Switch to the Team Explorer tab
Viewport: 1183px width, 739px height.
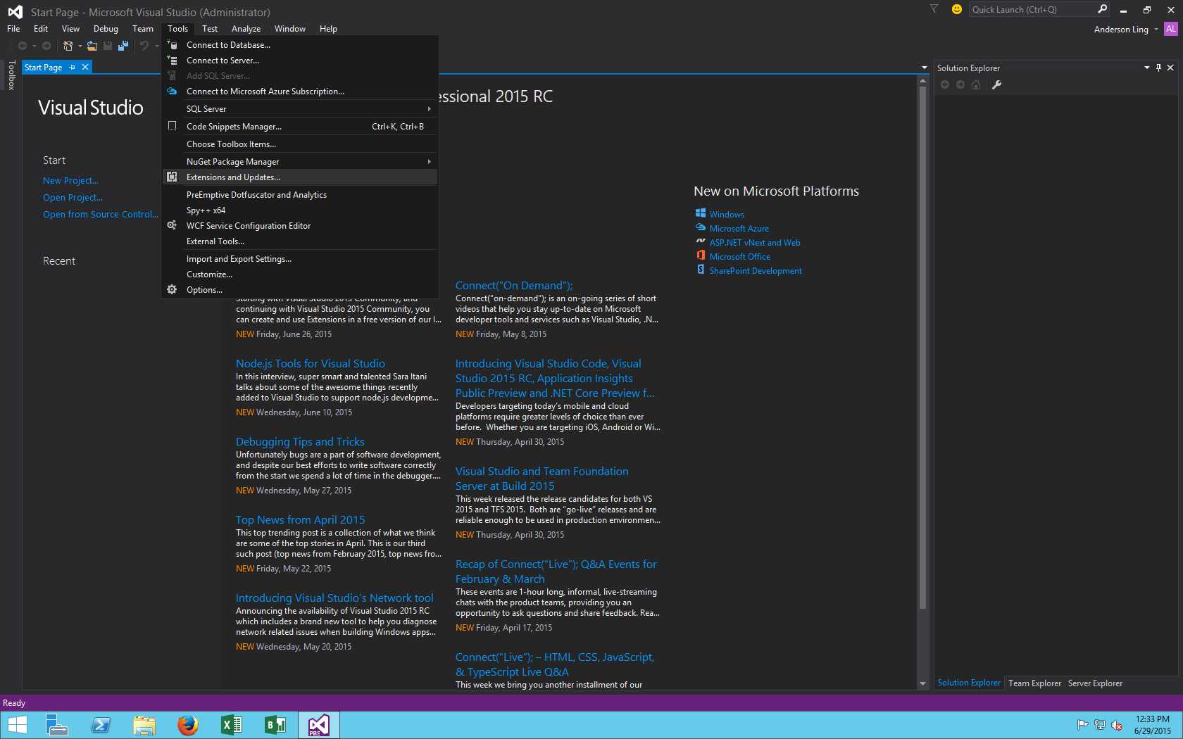click(x=1034, y=683)
